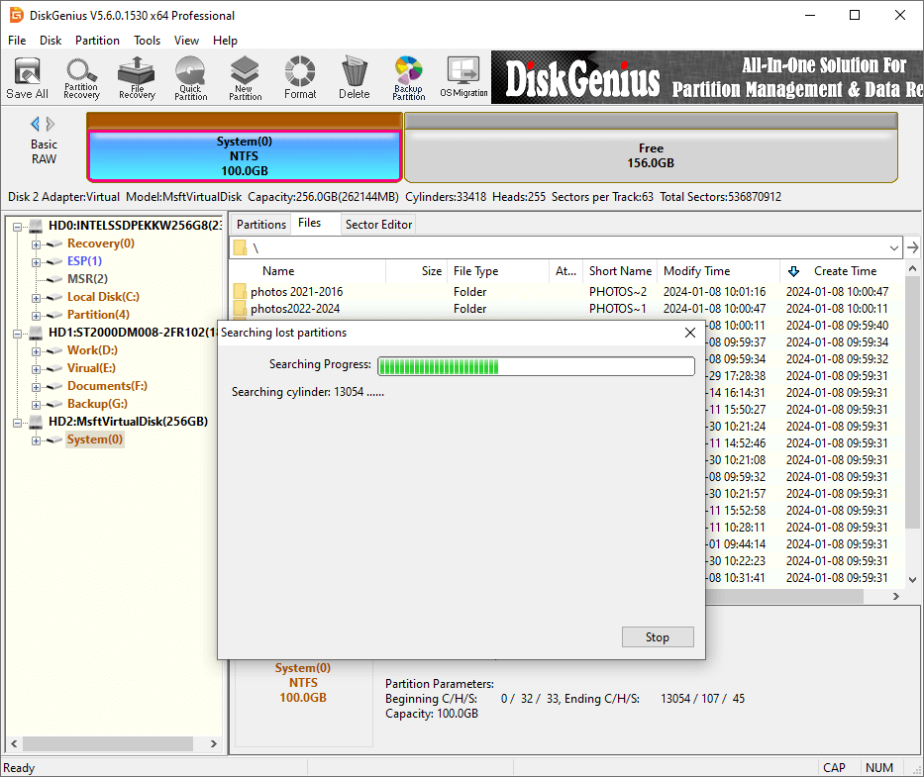Collapse HD0 INTELSSDPEKKW256G8 disk node
924x777 pixels.
click(17, 227)
